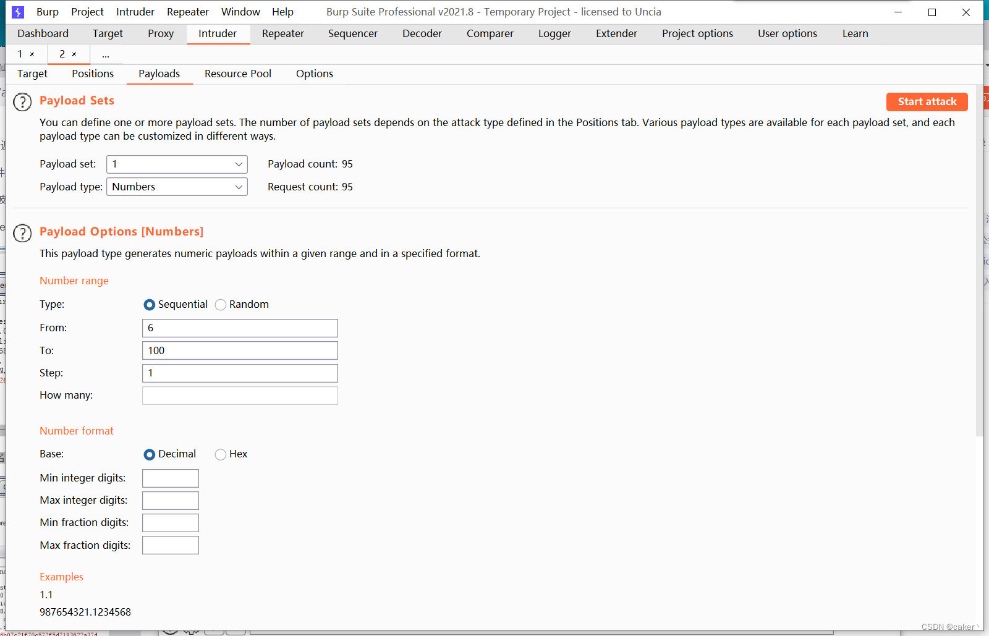Open the User options tab
Viewport: 989px width, 636px height.
(787, 33)
